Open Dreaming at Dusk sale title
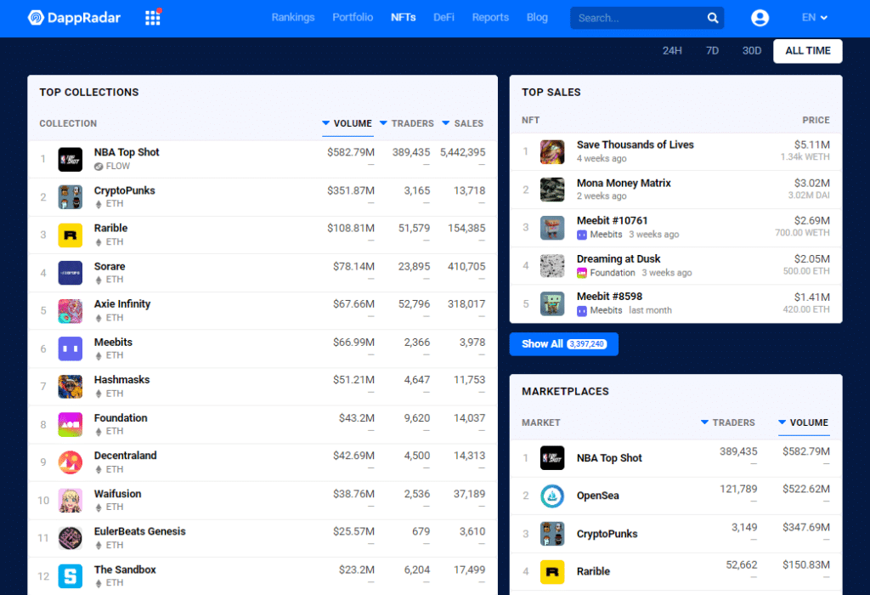The height and width of the screenshot is (595, 870). (x=619, y=259)
